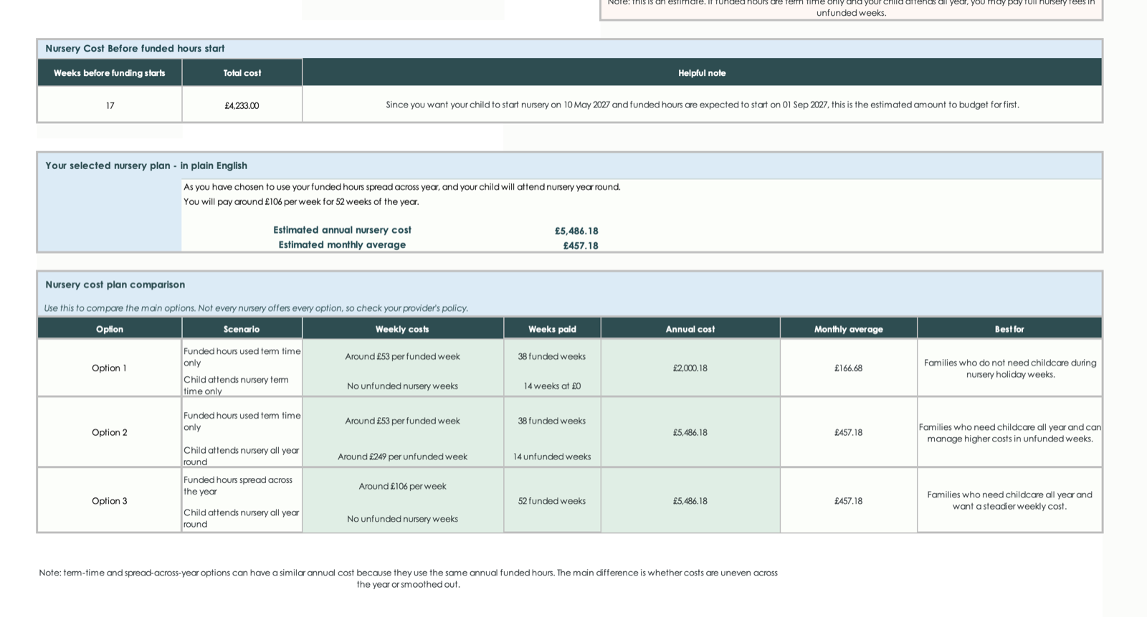
Task: Select 'Nursery Cost Before funded hours start' title
Action: [135, 49]
